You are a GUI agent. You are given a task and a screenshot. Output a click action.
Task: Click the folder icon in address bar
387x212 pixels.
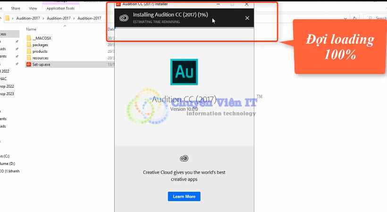click(x=8, y=18)
